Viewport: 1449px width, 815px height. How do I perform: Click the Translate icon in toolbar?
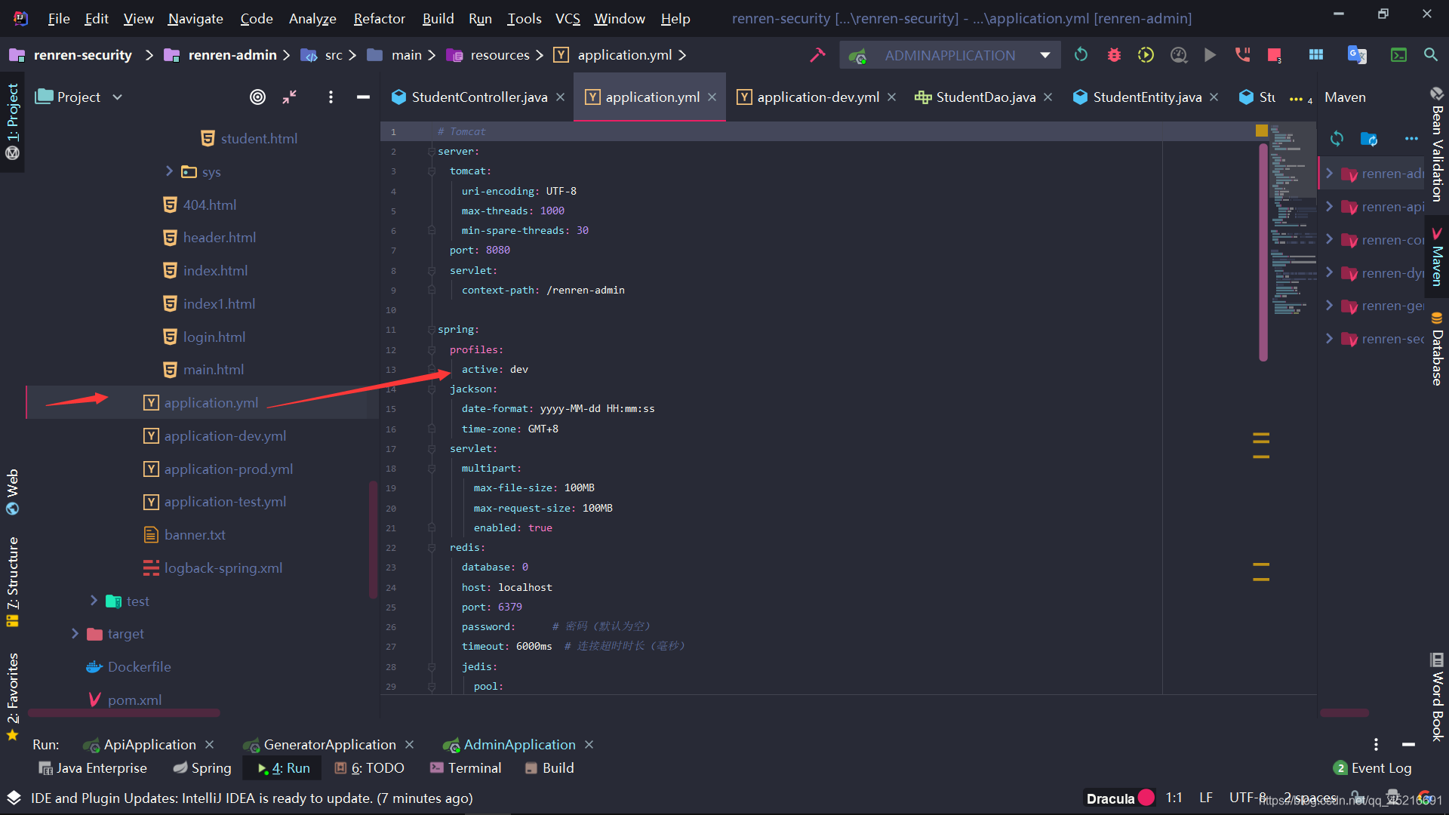[x=1357, y=55]
